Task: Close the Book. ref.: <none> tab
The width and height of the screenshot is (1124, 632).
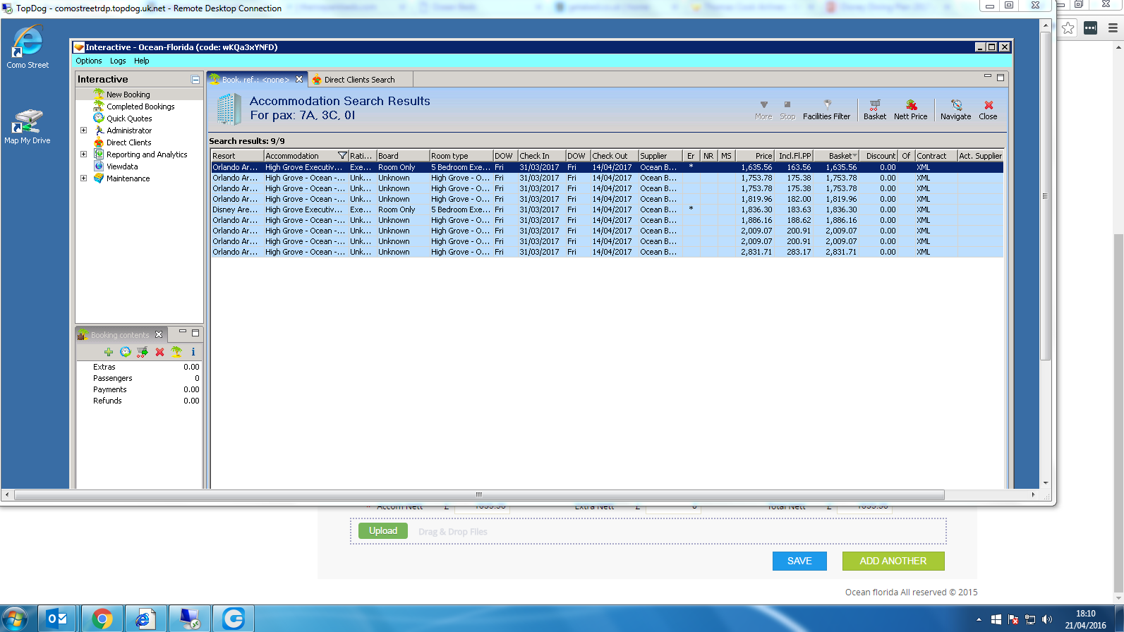Action: click(299, 79)
